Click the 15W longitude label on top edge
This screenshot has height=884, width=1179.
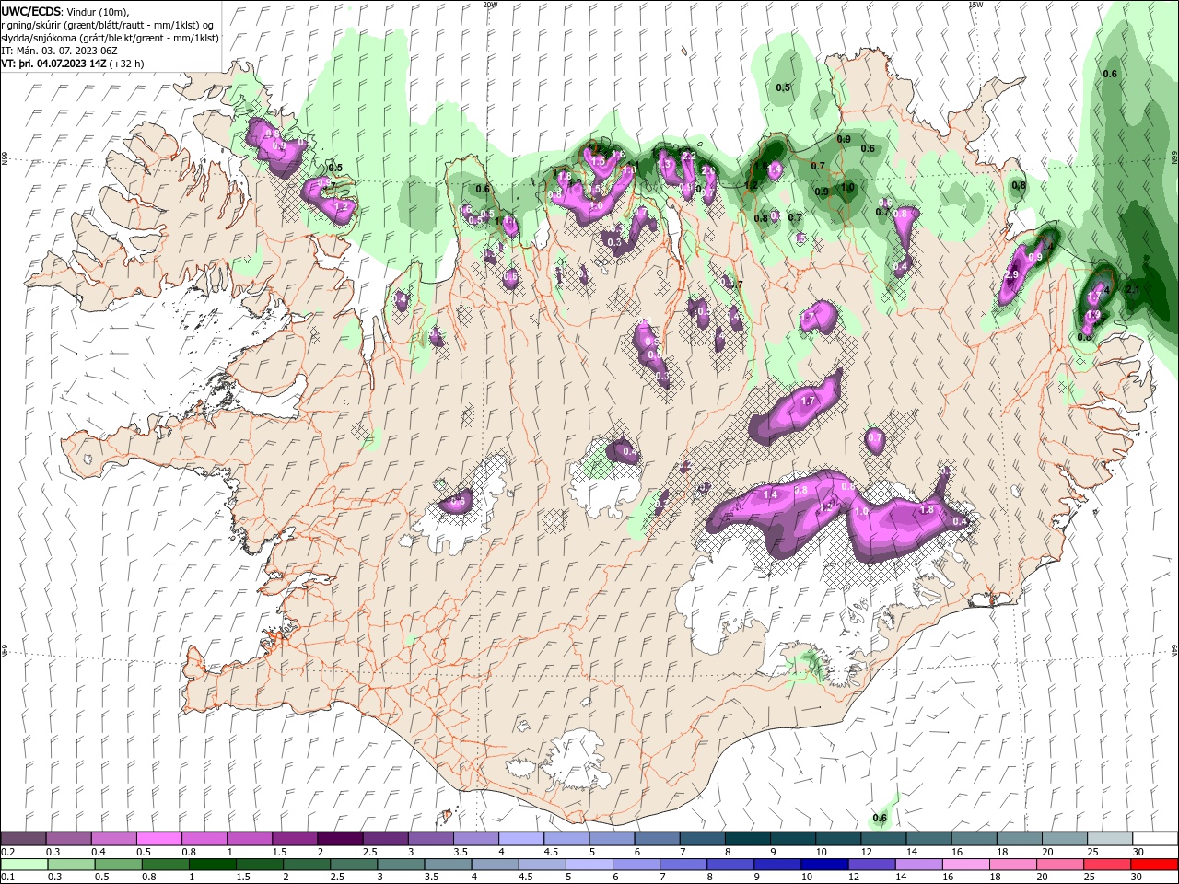coord(975,5)
